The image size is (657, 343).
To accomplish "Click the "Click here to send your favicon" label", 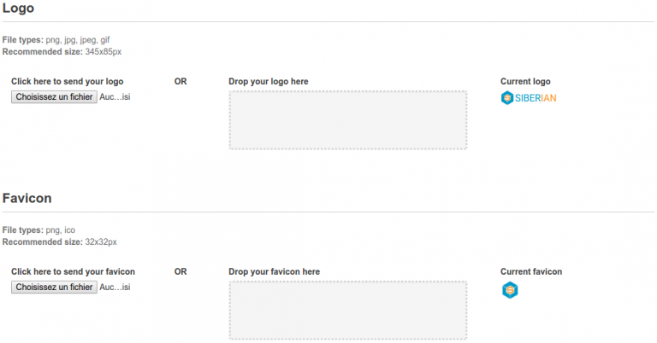I will tap(73, 272).
